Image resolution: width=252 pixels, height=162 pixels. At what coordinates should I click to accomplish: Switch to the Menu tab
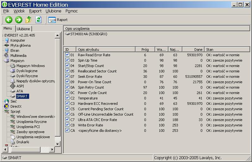(x=8, y=28)
